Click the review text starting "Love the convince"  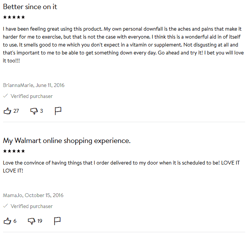(x=121, y=167)
